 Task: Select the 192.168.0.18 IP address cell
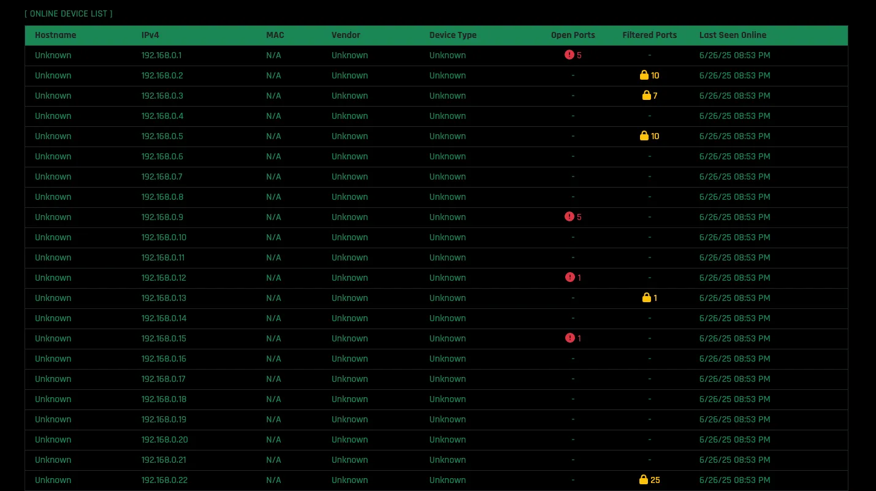coord(163,399)
